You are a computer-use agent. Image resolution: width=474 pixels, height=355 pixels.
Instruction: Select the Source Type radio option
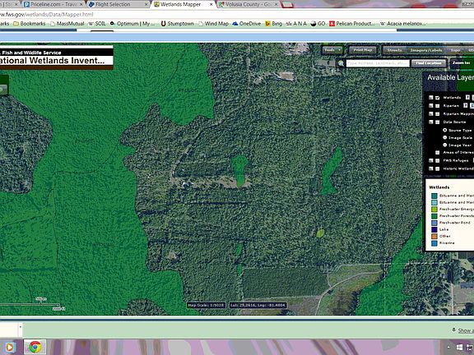click(x=445, y=130)
